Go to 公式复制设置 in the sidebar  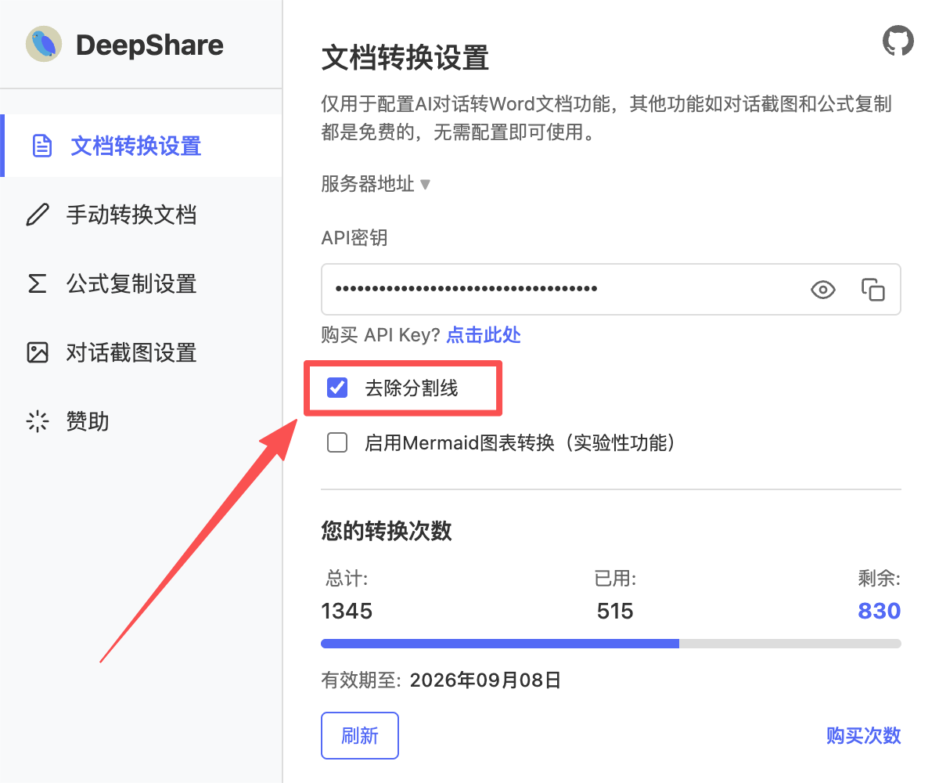click(131, 283)
